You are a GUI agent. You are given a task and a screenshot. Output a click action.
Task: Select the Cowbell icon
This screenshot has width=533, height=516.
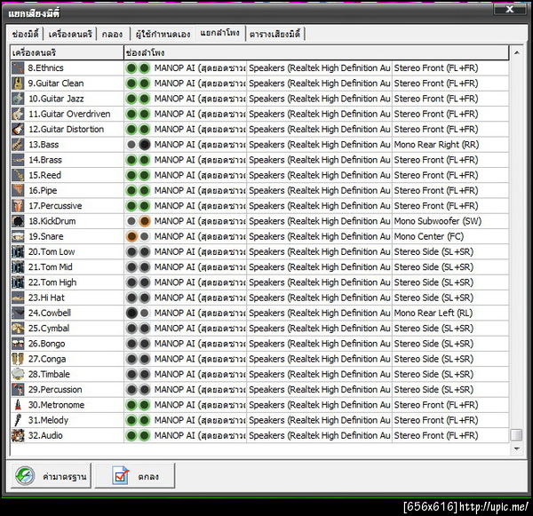[18, 314]
